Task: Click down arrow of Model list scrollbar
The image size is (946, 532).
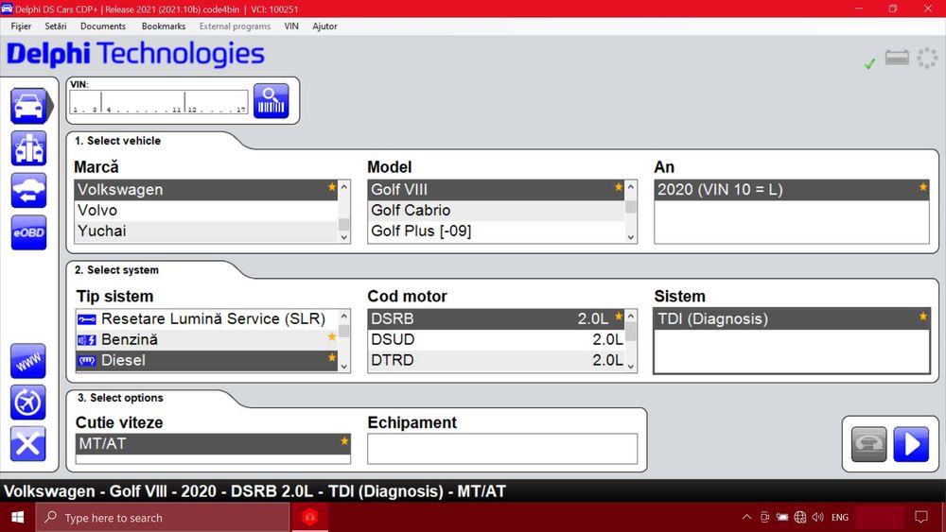Action: pos(630,237)
